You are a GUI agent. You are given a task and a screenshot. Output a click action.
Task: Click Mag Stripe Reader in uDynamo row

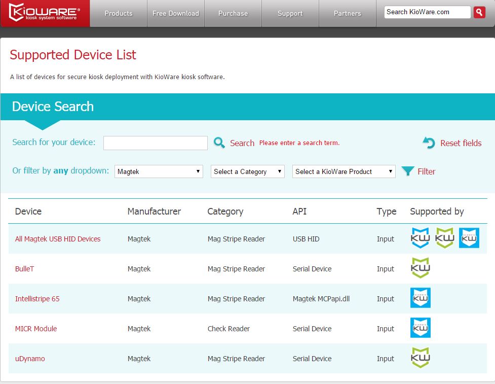click(236, 359)
